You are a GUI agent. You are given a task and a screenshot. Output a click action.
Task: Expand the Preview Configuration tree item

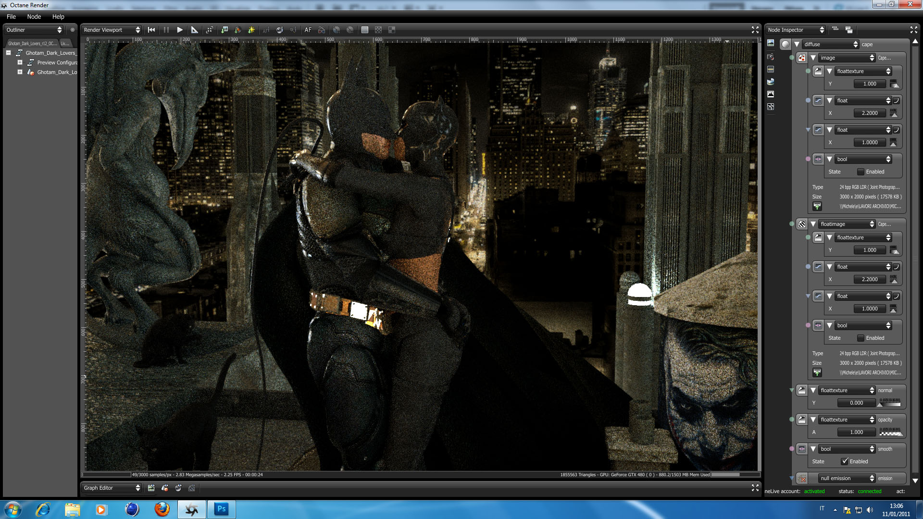(20, 62)
